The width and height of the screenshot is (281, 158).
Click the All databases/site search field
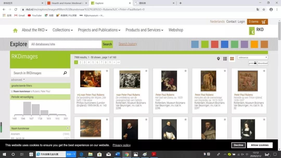[65, 44]
